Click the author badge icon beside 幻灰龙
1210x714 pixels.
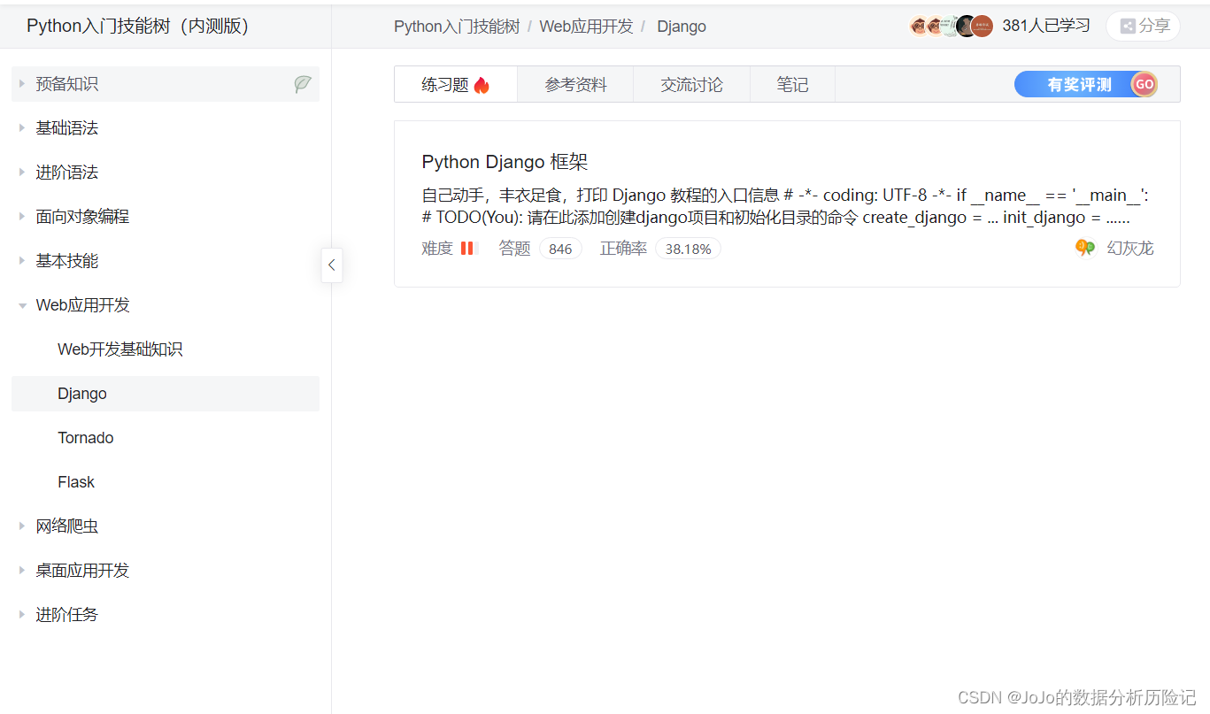point(1085,249)
